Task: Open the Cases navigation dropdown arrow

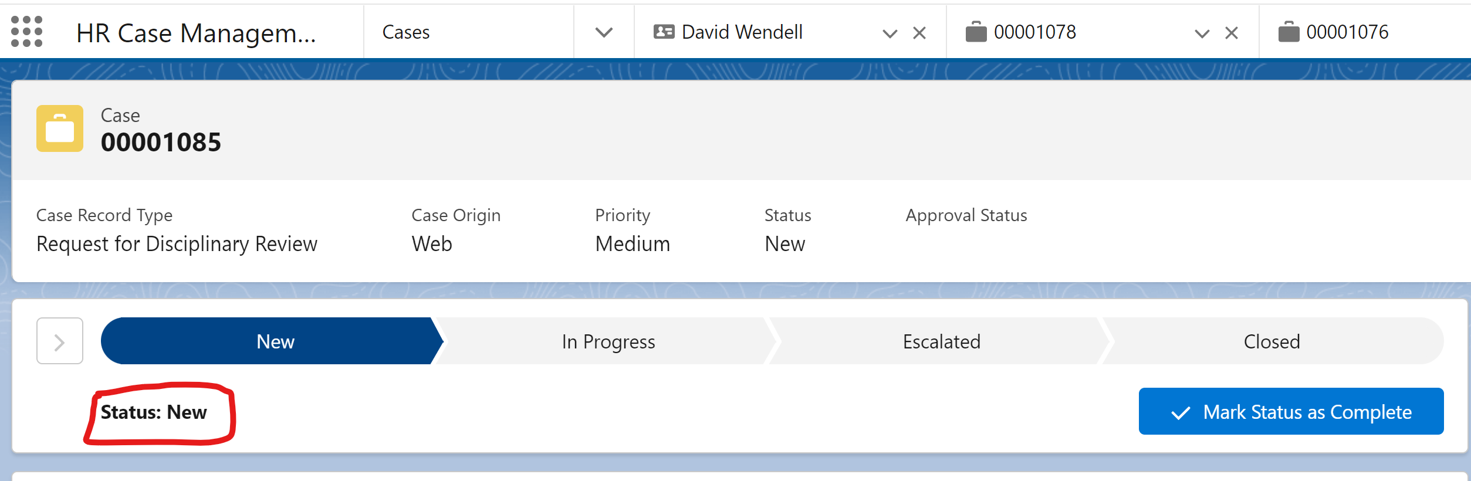Action: click(x=604, y=32)
